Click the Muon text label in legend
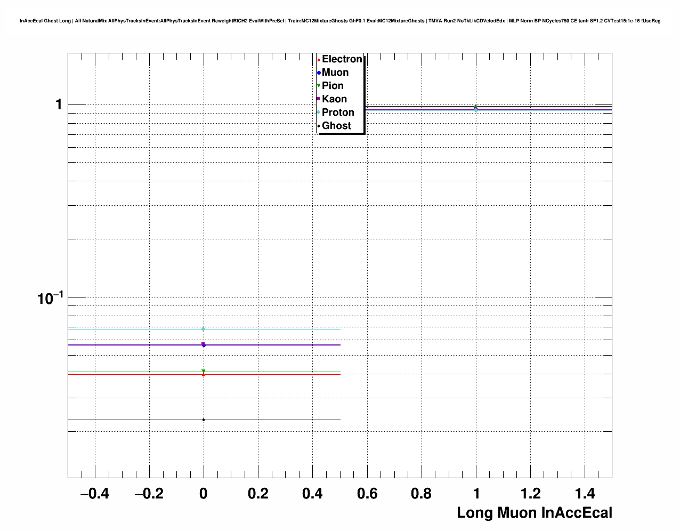Viewport: 680px width, 531px height. point(335,73)
